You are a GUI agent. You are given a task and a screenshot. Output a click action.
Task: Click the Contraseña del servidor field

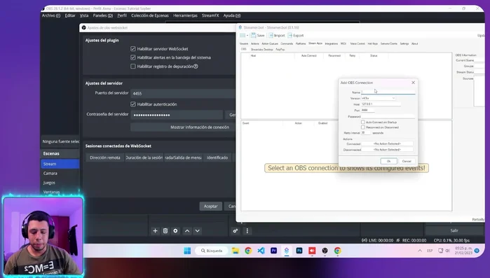(177, 115)
